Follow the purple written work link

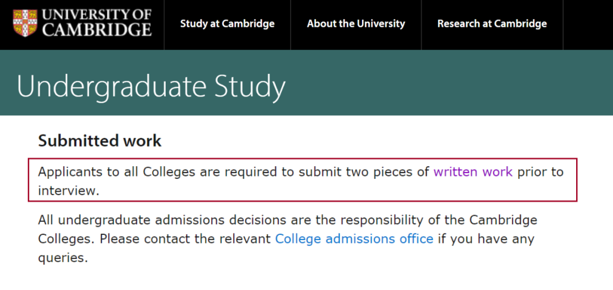[x=473, y=172]
